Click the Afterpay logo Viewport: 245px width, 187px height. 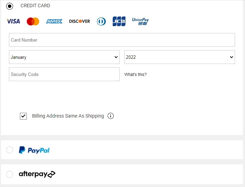click(x=37, y=174)
